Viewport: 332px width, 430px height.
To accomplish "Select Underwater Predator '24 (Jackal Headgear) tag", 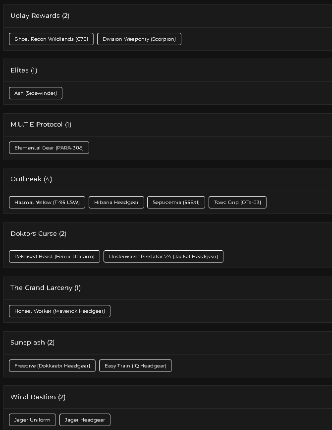I will (x=164, y=256).
